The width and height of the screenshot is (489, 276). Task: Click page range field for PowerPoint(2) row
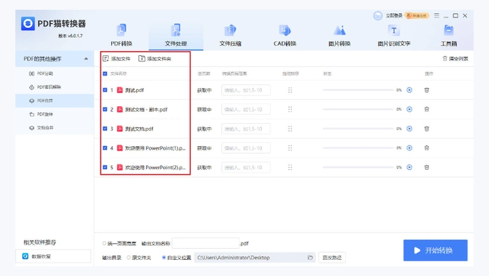coord(246,168)
